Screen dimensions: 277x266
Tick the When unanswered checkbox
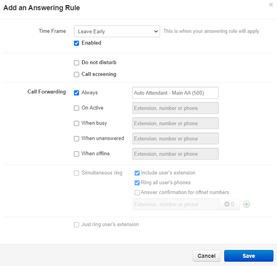point(77,138)
